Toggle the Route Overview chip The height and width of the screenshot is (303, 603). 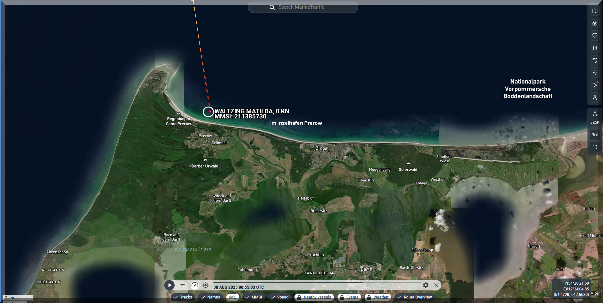click(414, 297)
